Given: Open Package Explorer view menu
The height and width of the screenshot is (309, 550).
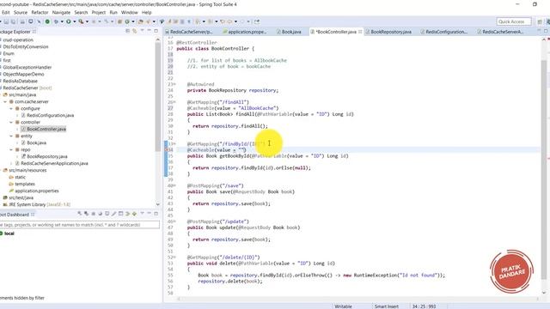Looking at the screenshot, I should click(142, 31).
